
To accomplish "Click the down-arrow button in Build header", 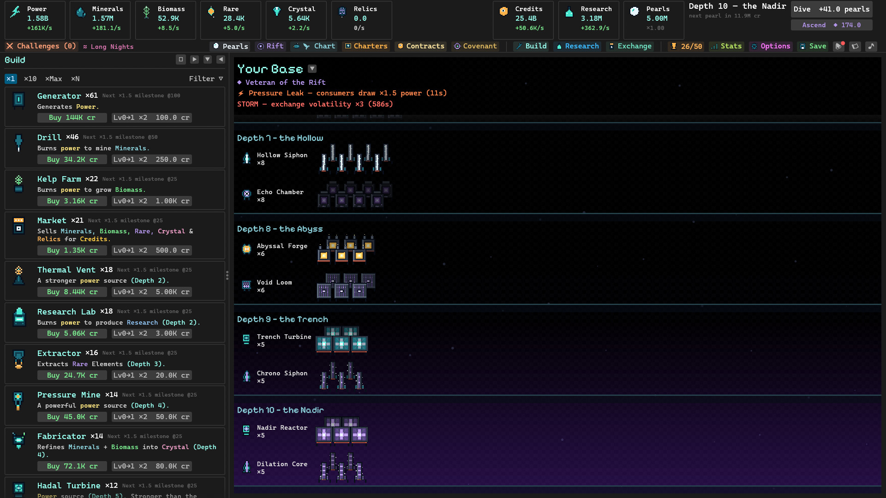I will pyautogui.click(x=208, y=59).
